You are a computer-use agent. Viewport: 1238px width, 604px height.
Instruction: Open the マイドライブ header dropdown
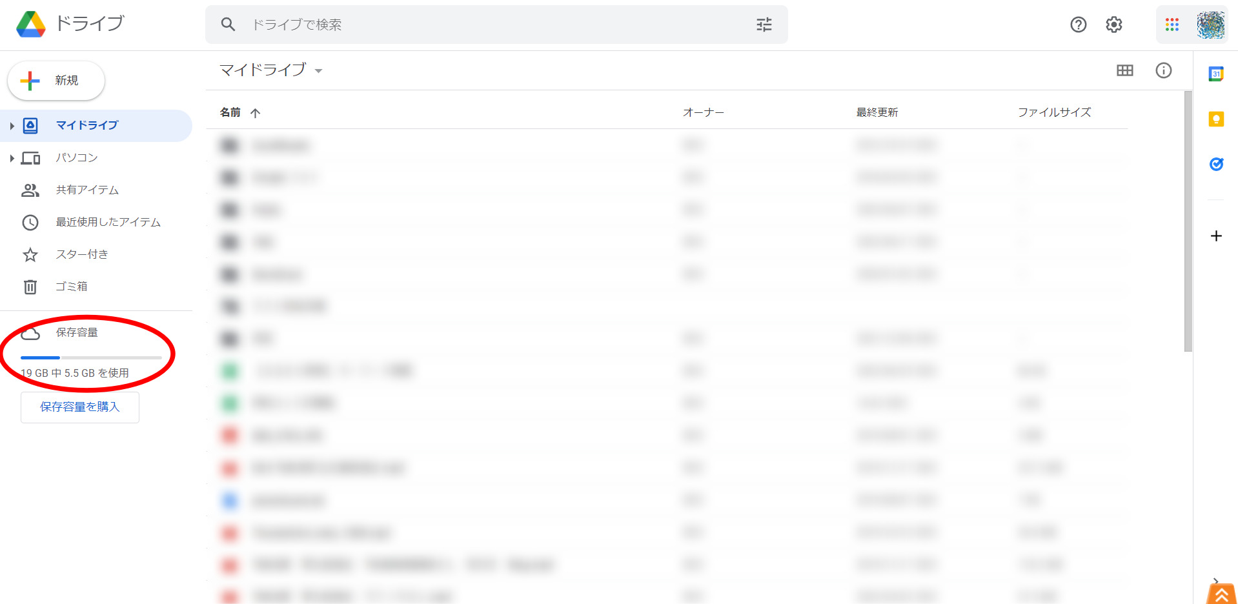(318, 70)
